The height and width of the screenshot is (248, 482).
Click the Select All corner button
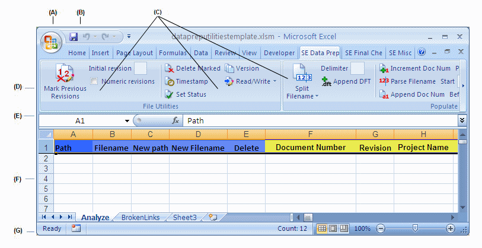46,135
